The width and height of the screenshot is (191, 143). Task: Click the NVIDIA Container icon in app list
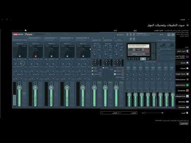(187, 79)
